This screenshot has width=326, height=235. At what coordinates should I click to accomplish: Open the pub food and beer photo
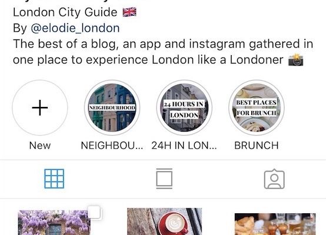275,224
